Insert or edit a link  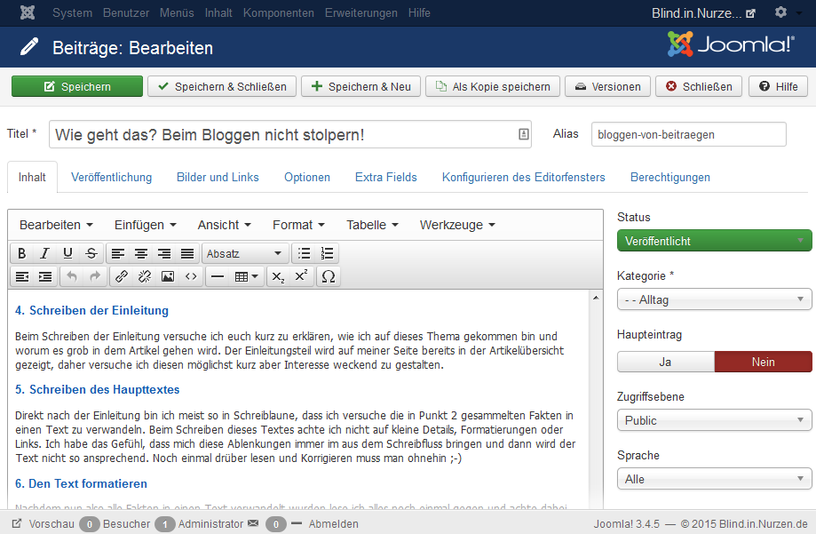[x=122, y=276]
